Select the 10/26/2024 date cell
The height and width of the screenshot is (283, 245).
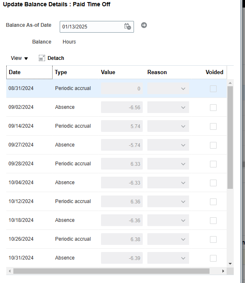[x=21, y=239]
